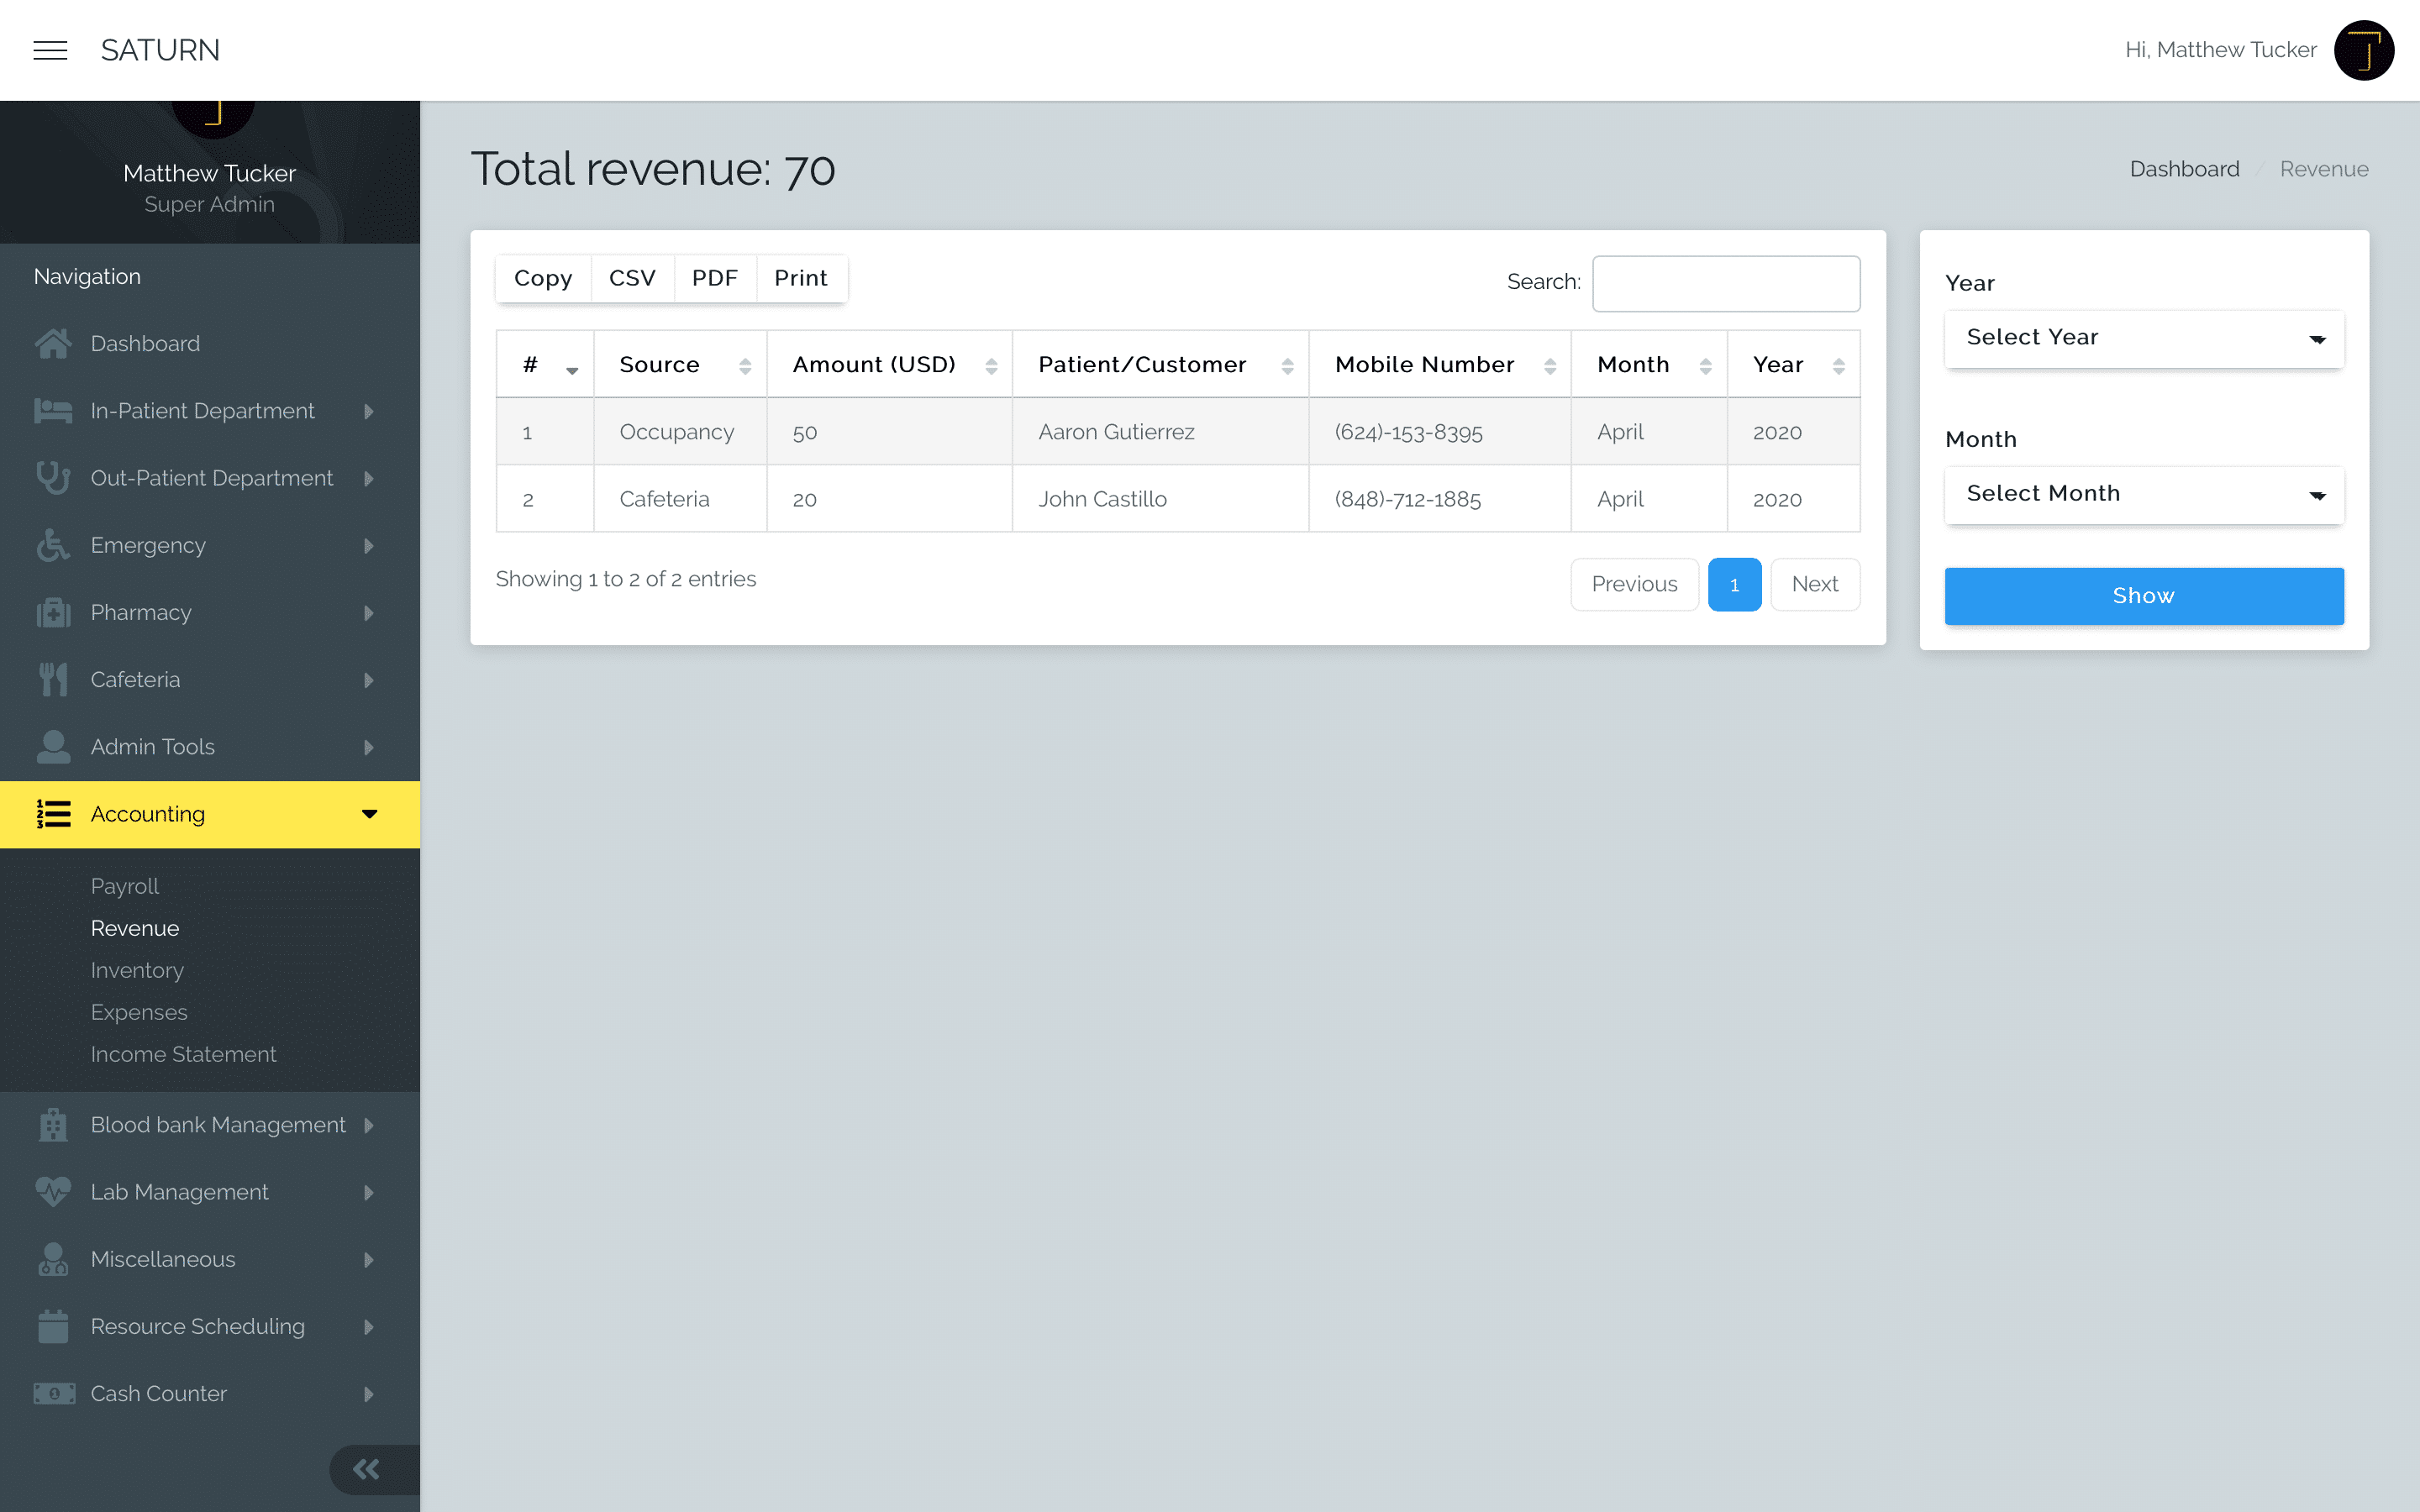This screenshot has height=1512, width=2420.
Task: Open the Select Month dropdown
Action: pos(2143,495)
